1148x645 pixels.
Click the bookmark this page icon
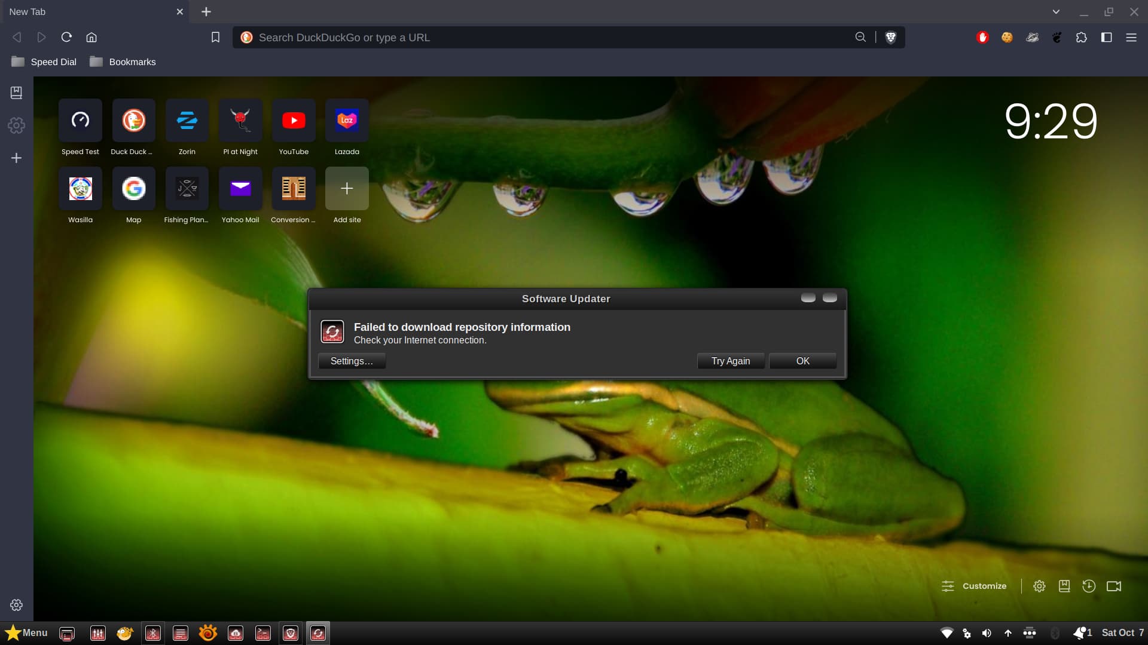pyautogui.click(x=215, y=37)
